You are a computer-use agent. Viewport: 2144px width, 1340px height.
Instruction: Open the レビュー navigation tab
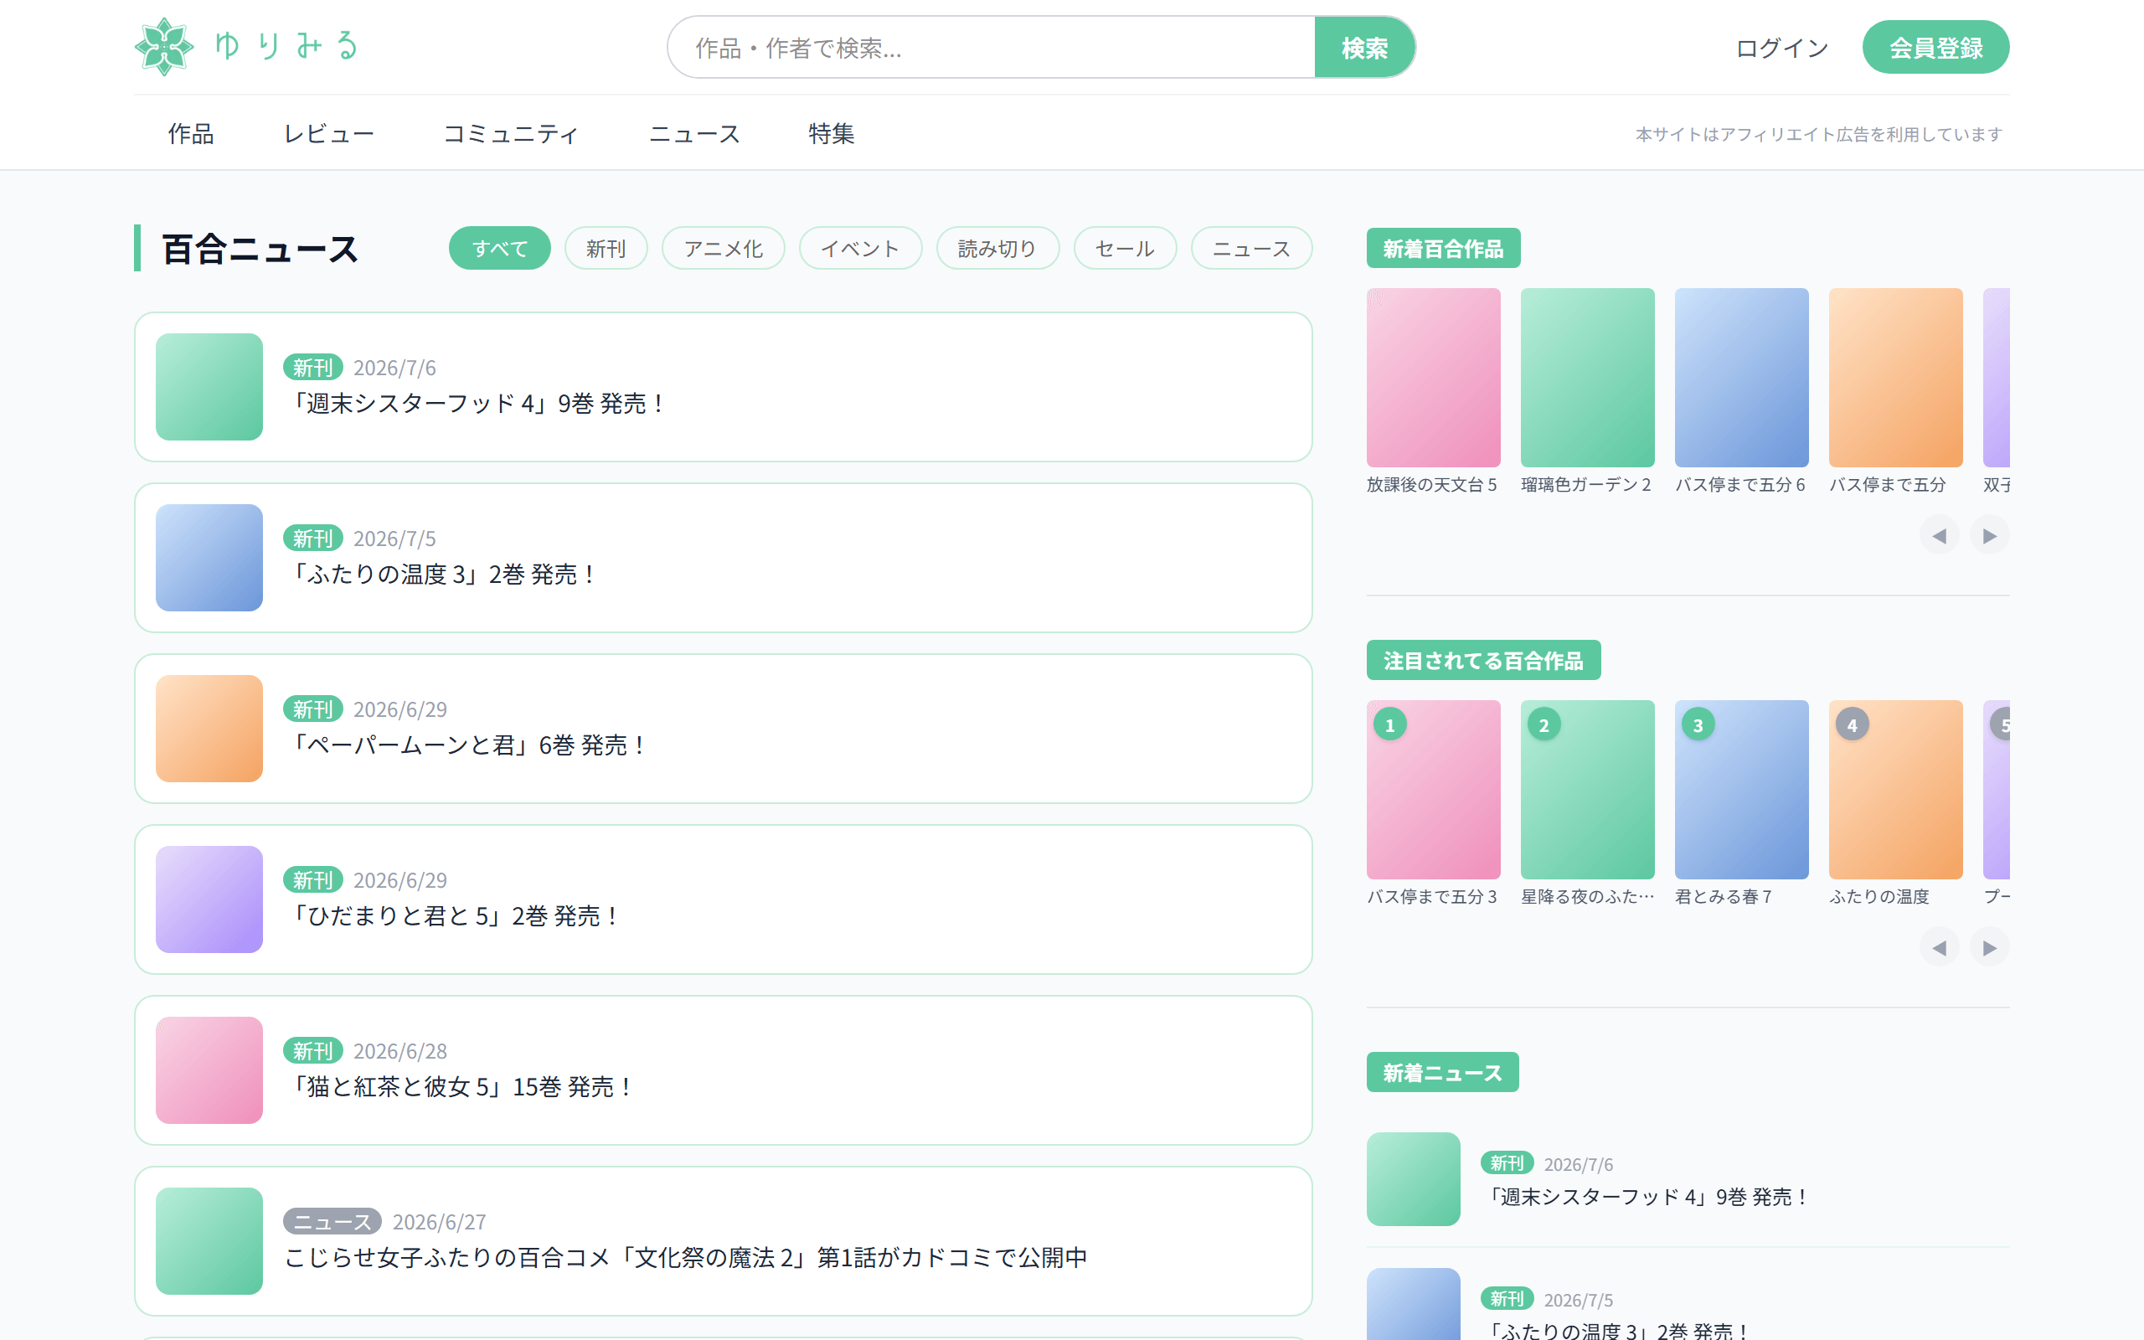point(328,134)
